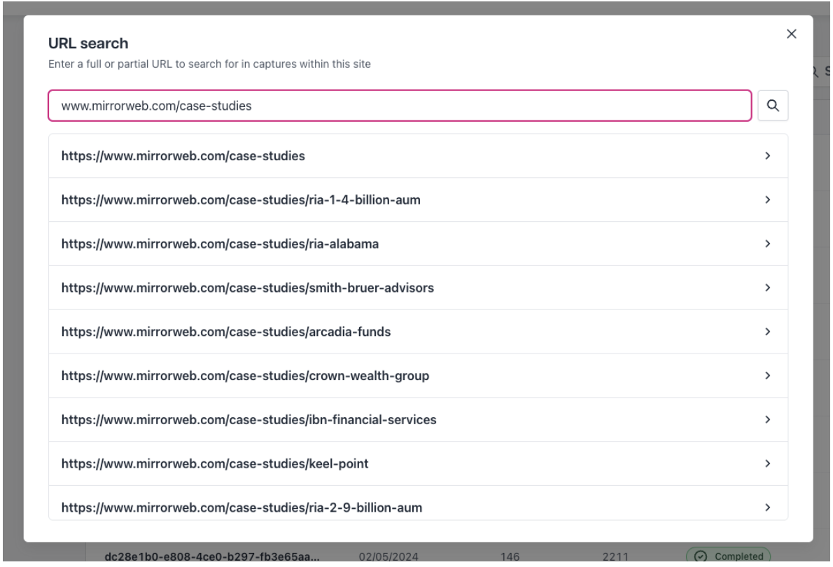Open the case-studies root URL result
Screen dimensions: 833x567
coord(418,155)
